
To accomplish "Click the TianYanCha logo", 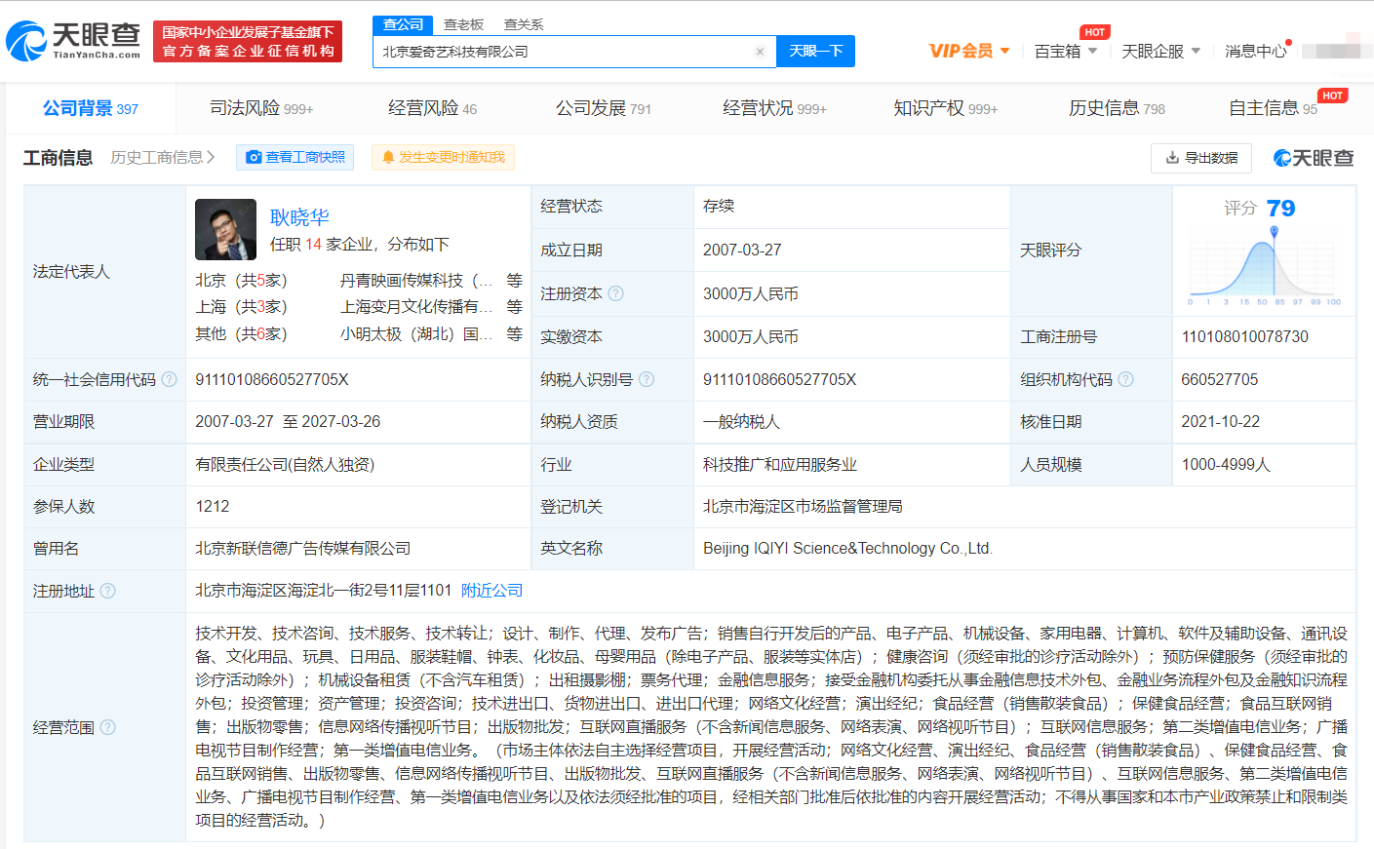I will (73, 41).
